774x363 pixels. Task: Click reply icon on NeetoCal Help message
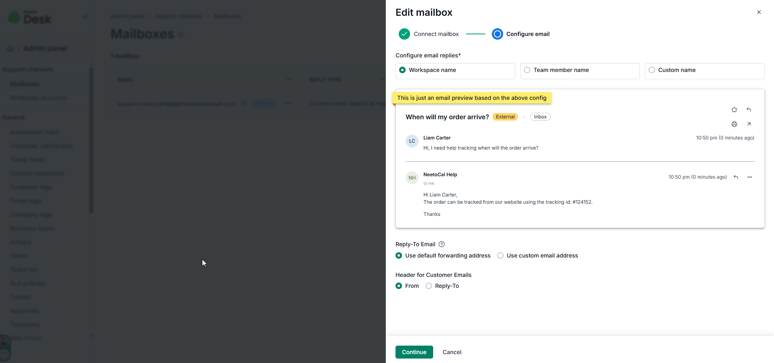click(736, 177)
